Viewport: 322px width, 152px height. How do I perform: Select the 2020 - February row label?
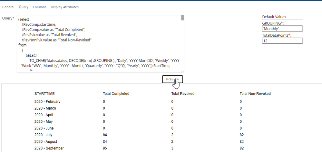(47, 102)
